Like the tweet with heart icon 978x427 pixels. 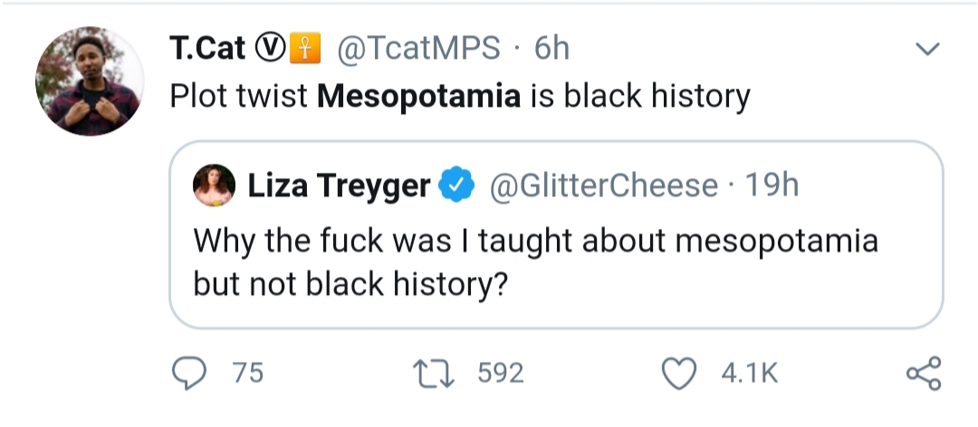[678, 374]
